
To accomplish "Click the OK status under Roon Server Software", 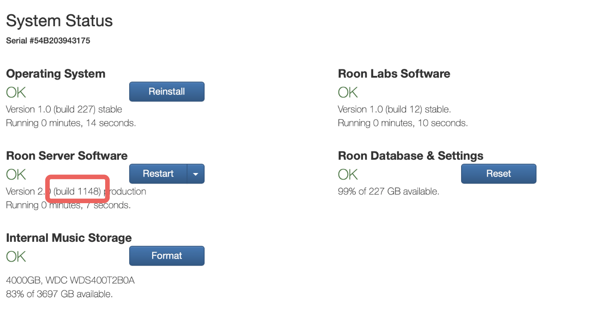I will coord(16,174).
